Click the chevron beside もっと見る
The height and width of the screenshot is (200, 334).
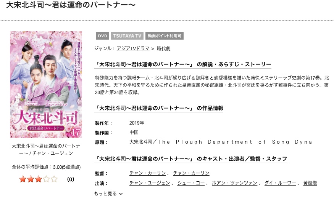coord(121,194)
